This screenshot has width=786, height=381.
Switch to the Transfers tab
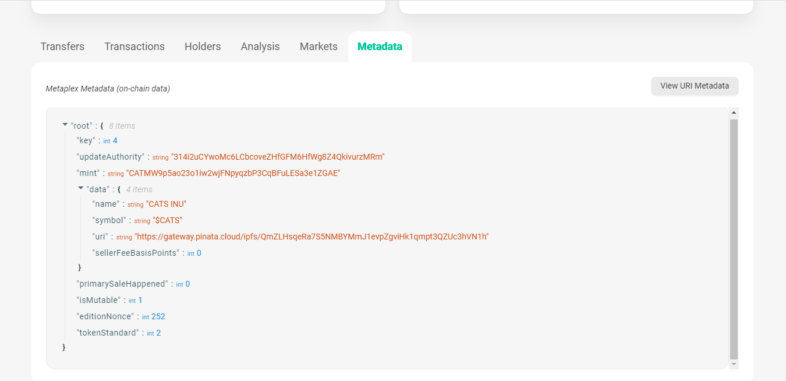[62, 46]
